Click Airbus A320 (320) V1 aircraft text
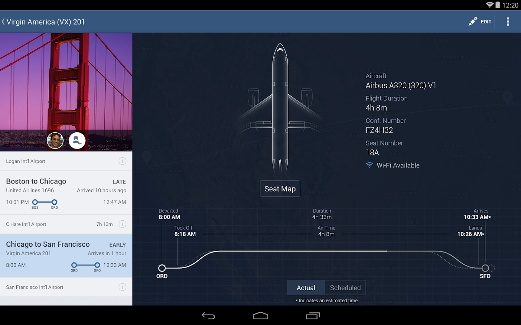Image resolution: width=521 pixels, height=325 pixels. coord(401,86)
